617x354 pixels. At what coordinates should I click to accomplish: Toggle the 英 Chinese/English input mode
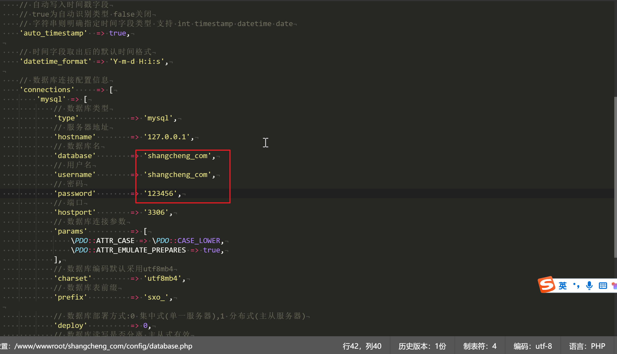pyautogui.click(x=563, y=285)
